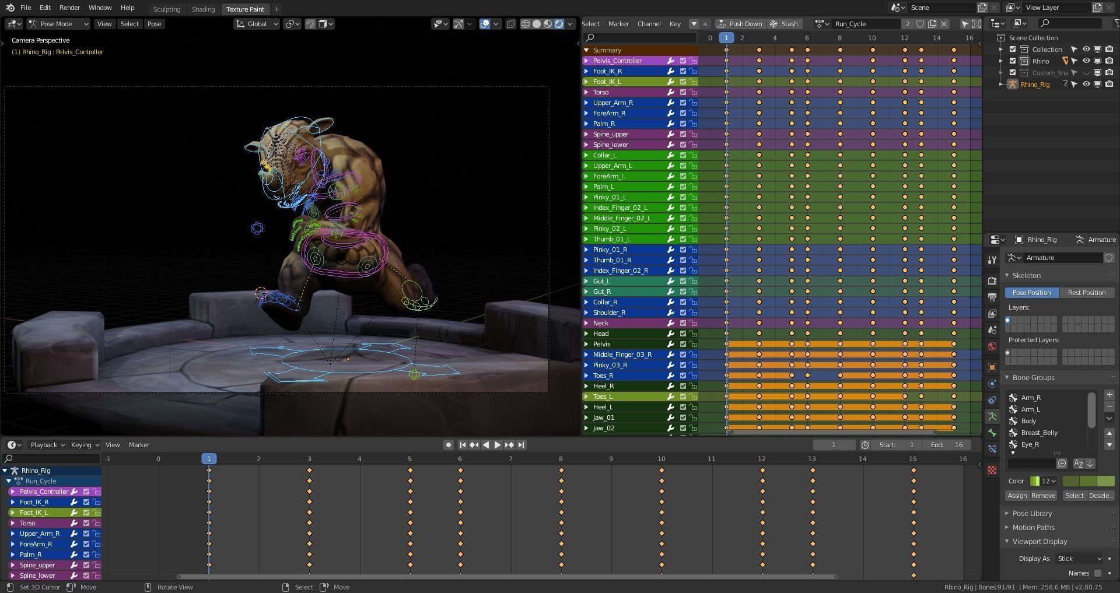Switch armature to Rest Position
This screenshot has width=1120, height=593.
[x=1086, y=293]
